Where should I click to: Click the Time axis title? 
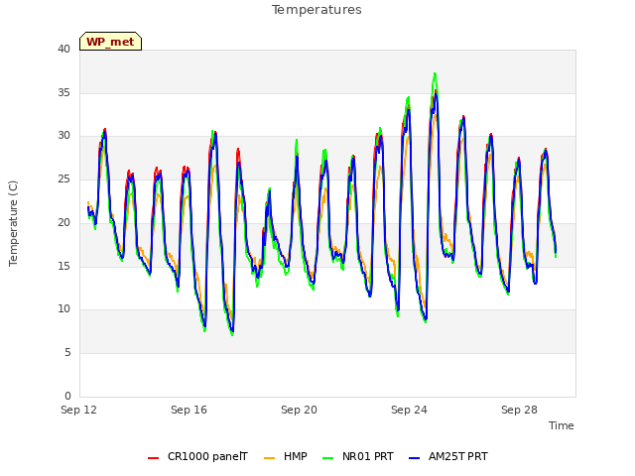(562, 425)
